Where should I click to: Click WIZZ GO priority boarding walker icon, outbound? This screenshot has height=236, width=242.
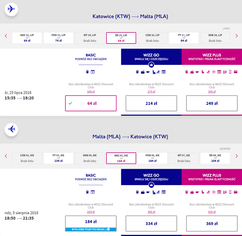pyautogui.click(x=158, y=72)
